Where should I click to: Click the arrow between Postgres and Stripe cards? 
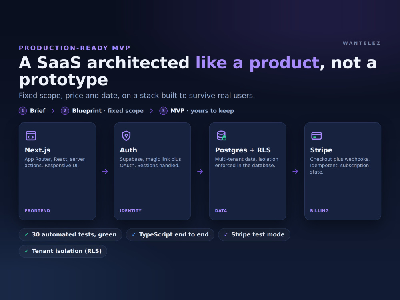coord(295,172)
